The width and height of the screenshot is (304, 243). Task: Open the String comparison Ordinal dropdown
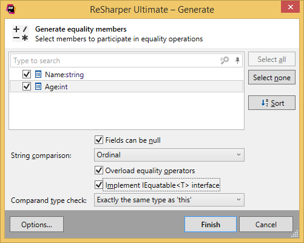pyautogui.click(x=169, y=155)
